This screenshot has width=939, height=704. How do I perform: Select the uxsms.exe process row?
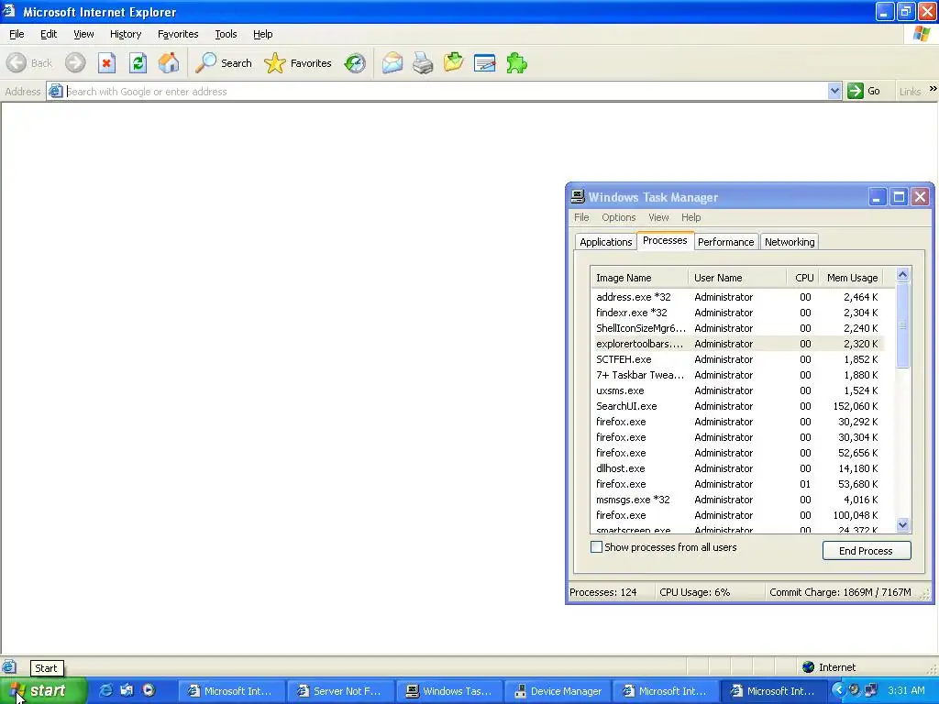(737, 390)
